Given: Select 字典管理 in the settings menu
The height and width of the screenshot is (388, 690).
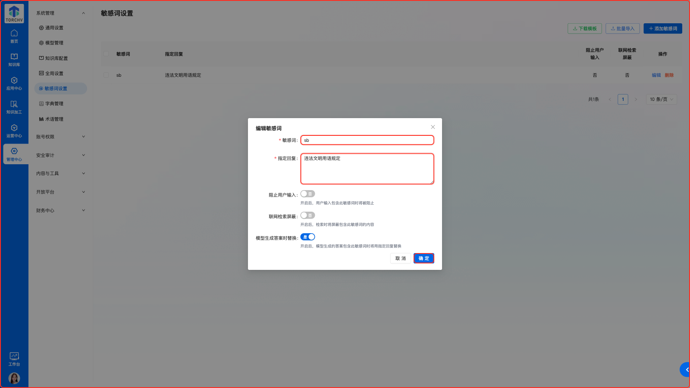Looking at the screenshot, I should click(x=54, y=104).
